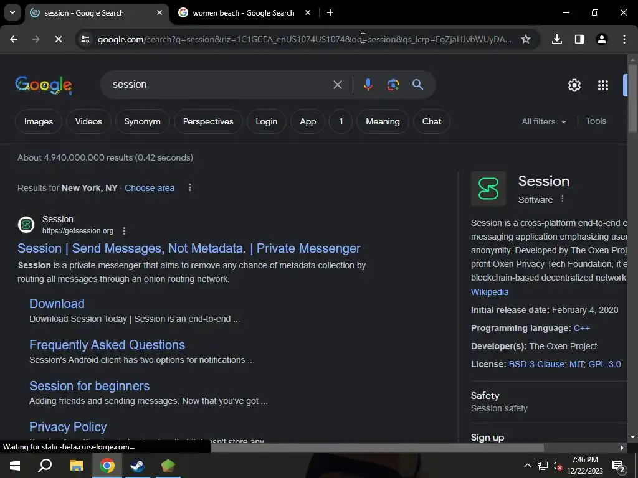
Task: Switch to the session - Google Search tab
Action: [x=97, y=13]
